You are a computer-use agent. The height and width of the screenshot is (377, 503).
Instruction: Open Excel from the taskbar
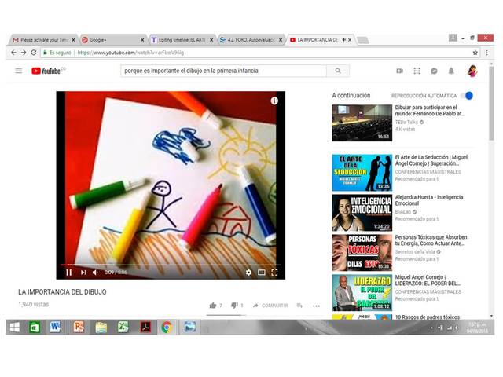[x=123, y=328]
